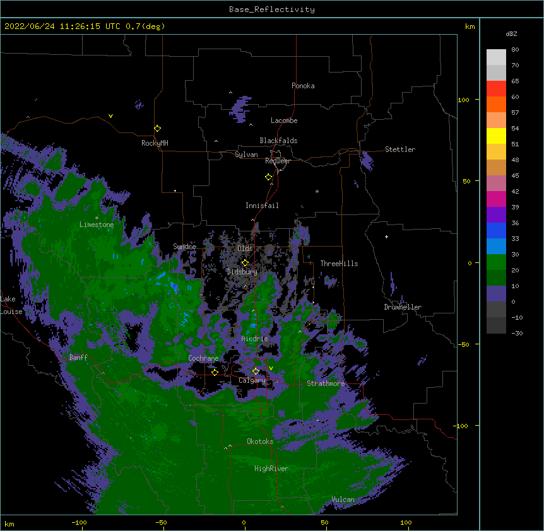The image size is (544, 531).
Task: Pick the red 65-60 dBZ legend swatch
Action: 496,89
